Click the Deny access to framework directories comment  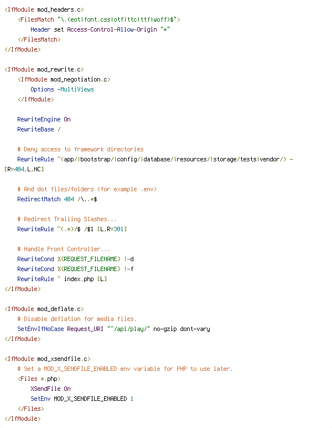pyautogui.click(x=80, y=149)
